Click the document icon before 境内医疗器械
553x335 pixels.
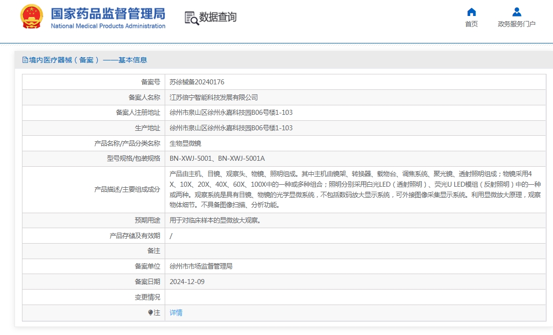25,60
